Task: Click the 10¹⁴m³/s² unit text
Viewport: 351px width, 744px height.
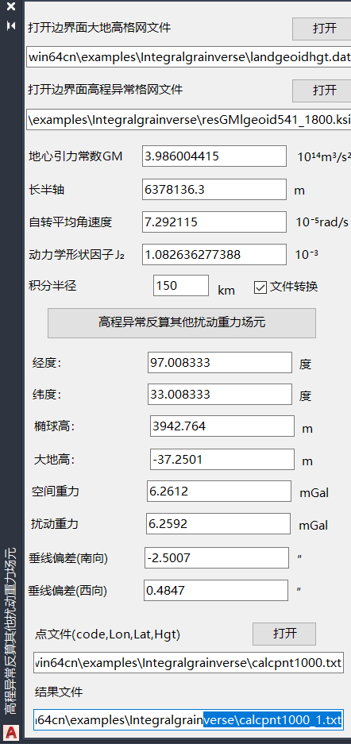Action: click(x=324, y=156)
